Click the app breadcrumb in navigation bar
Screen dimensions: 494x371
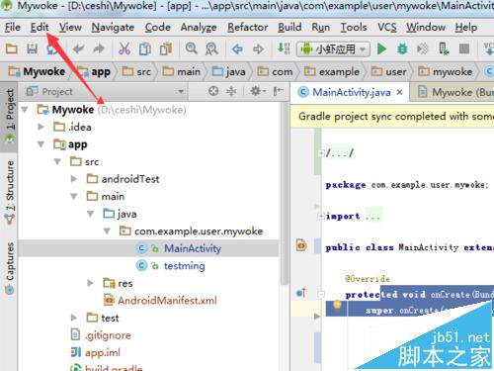(95, 71)
